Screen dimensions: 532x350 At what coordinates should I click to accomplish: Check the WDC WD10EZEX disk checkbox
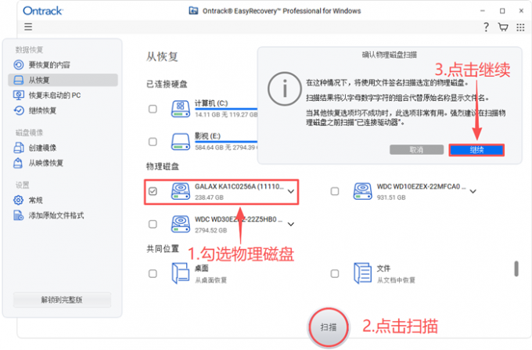[335, 191]
